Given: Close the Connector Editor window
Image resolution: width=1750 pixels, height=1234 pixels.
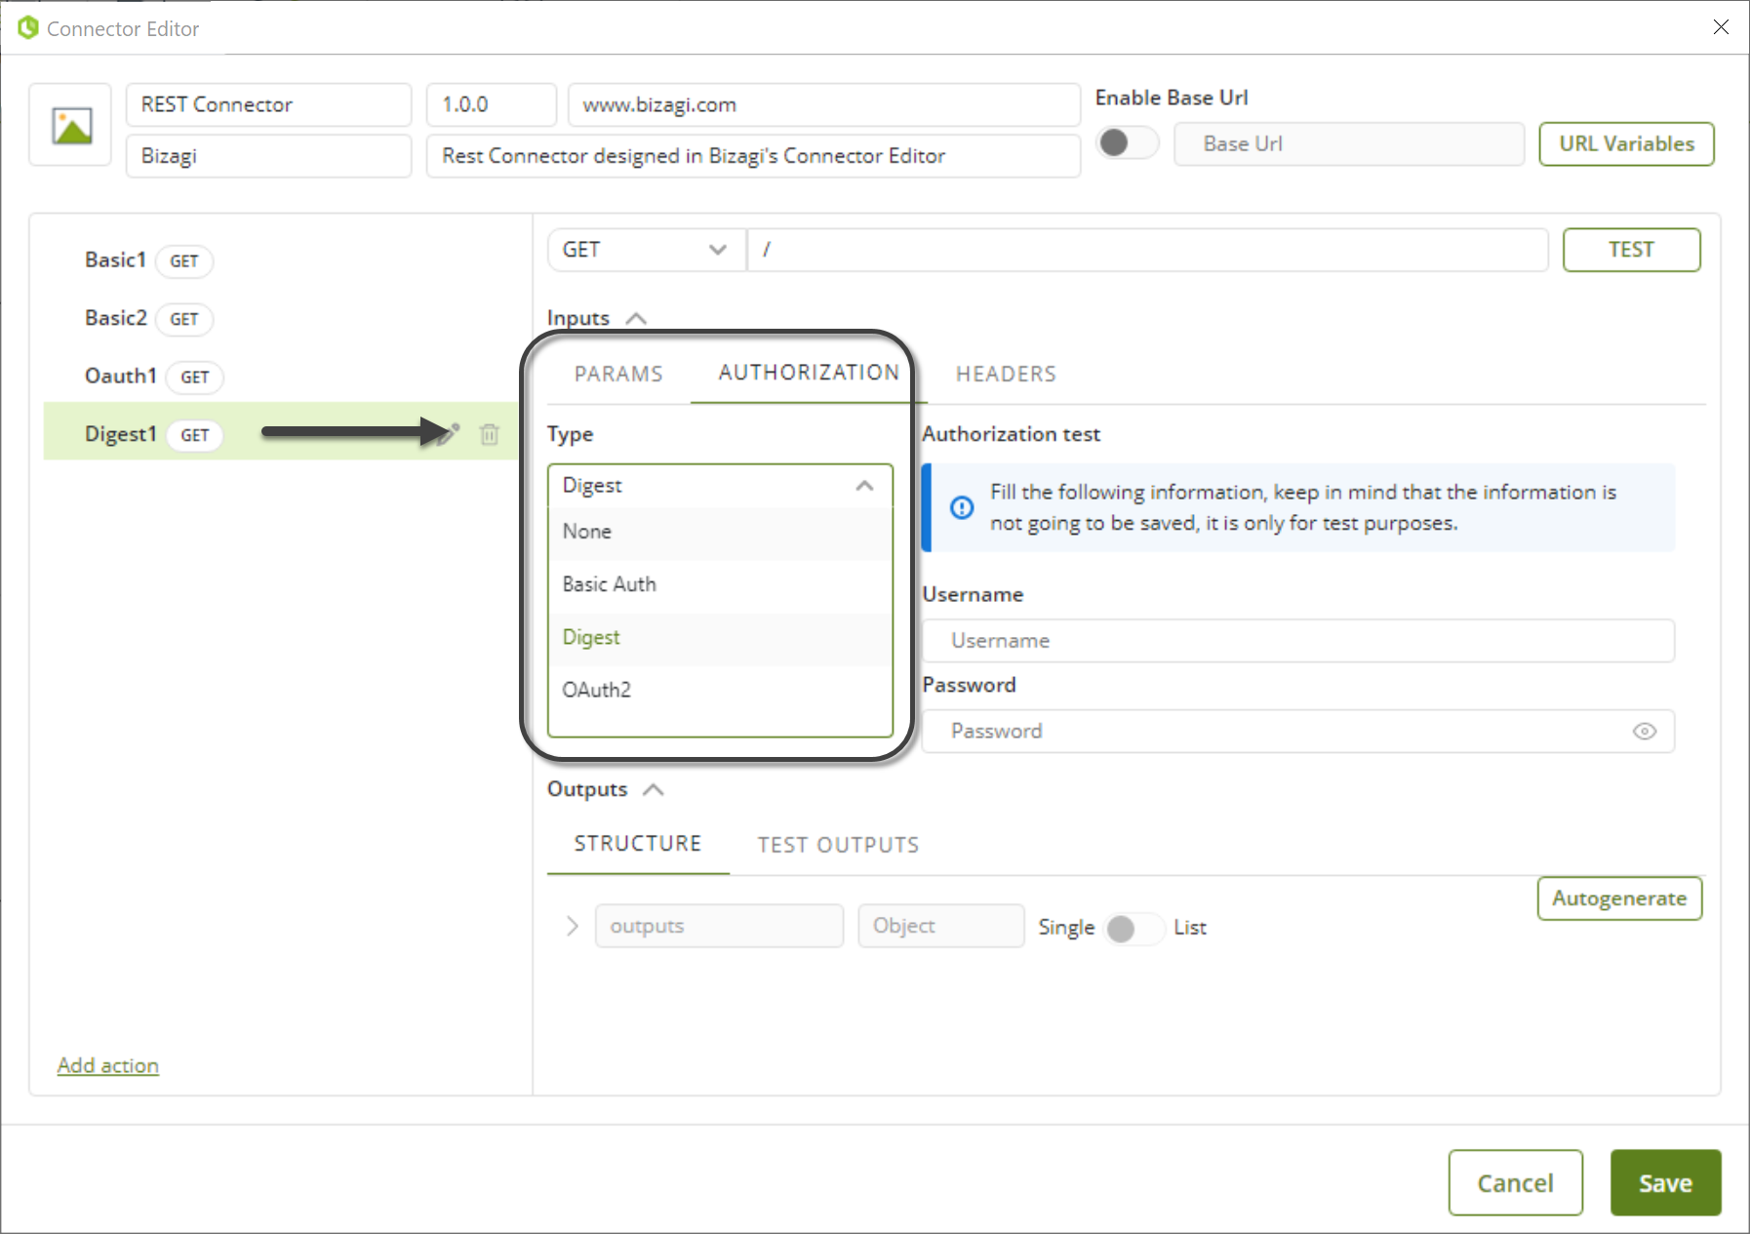Looking at the screenshot, I should (x=1721, y=27).
